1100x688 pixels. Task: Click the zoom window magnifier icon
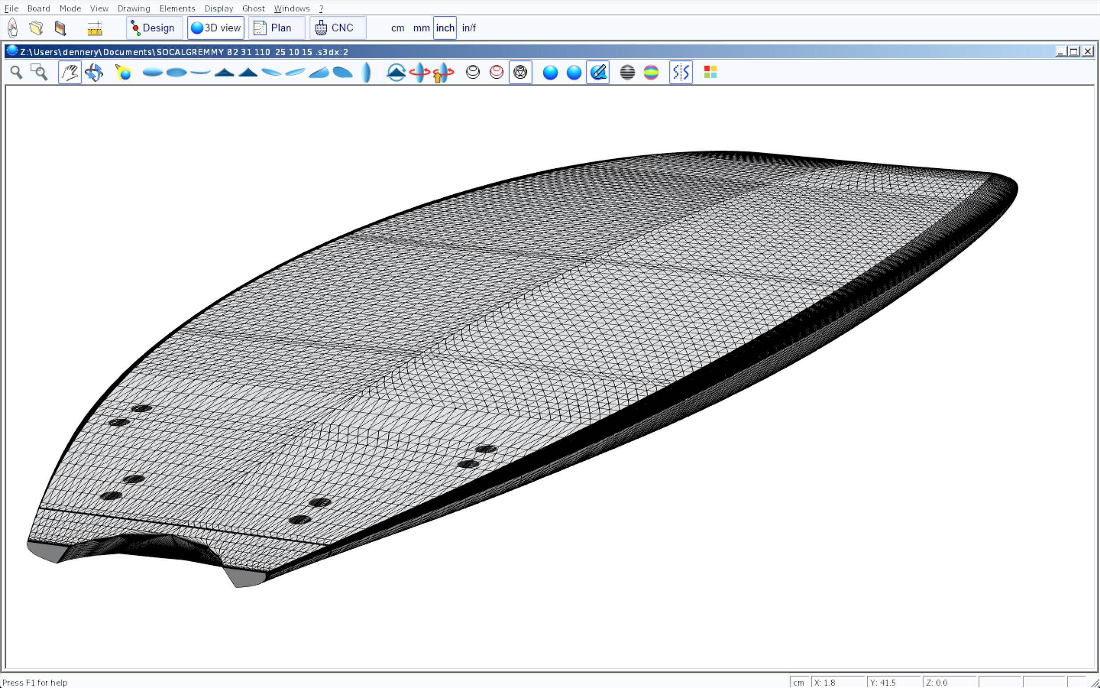tap(39, 72)
